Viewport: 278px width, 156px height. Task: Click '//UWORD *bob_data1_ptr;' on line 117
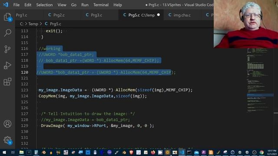[x=66, y=55]
